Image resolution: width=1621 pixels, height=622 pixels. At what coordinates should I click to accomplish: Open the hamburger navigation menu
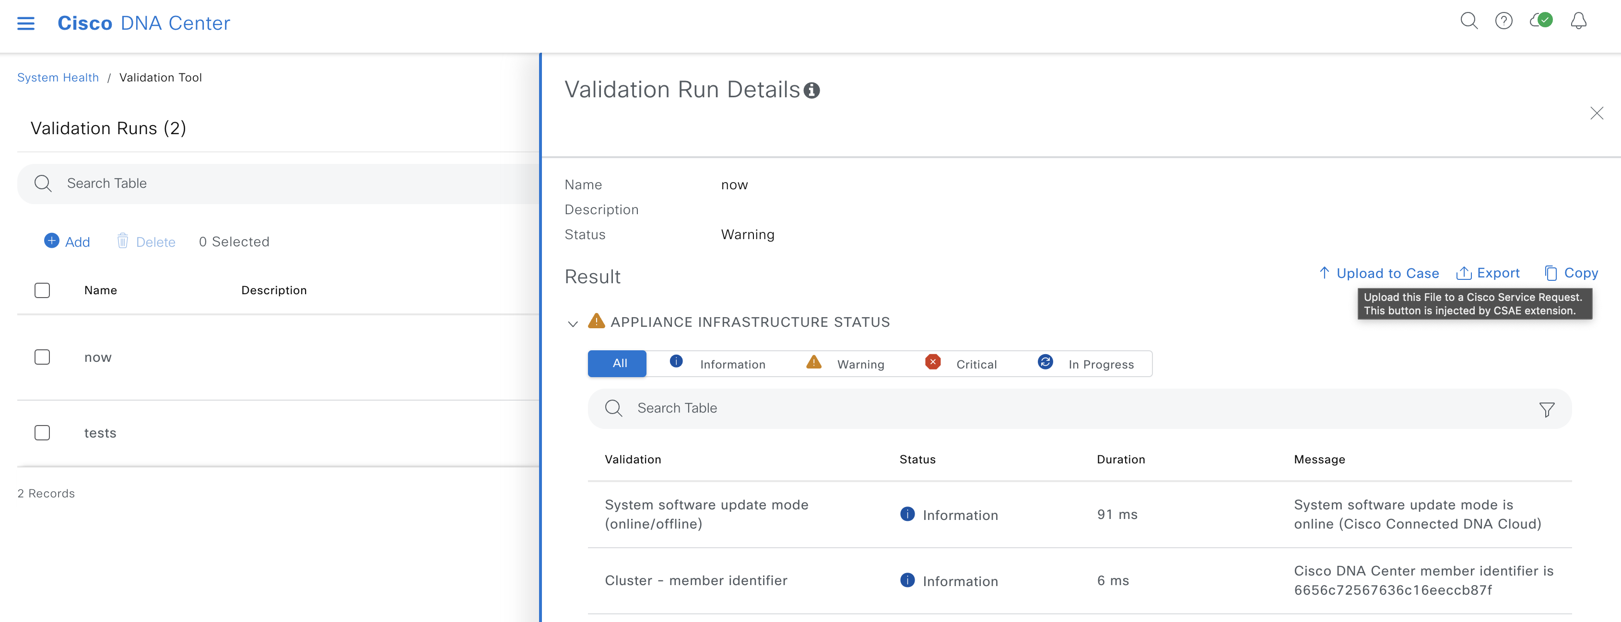click(26, 23)
